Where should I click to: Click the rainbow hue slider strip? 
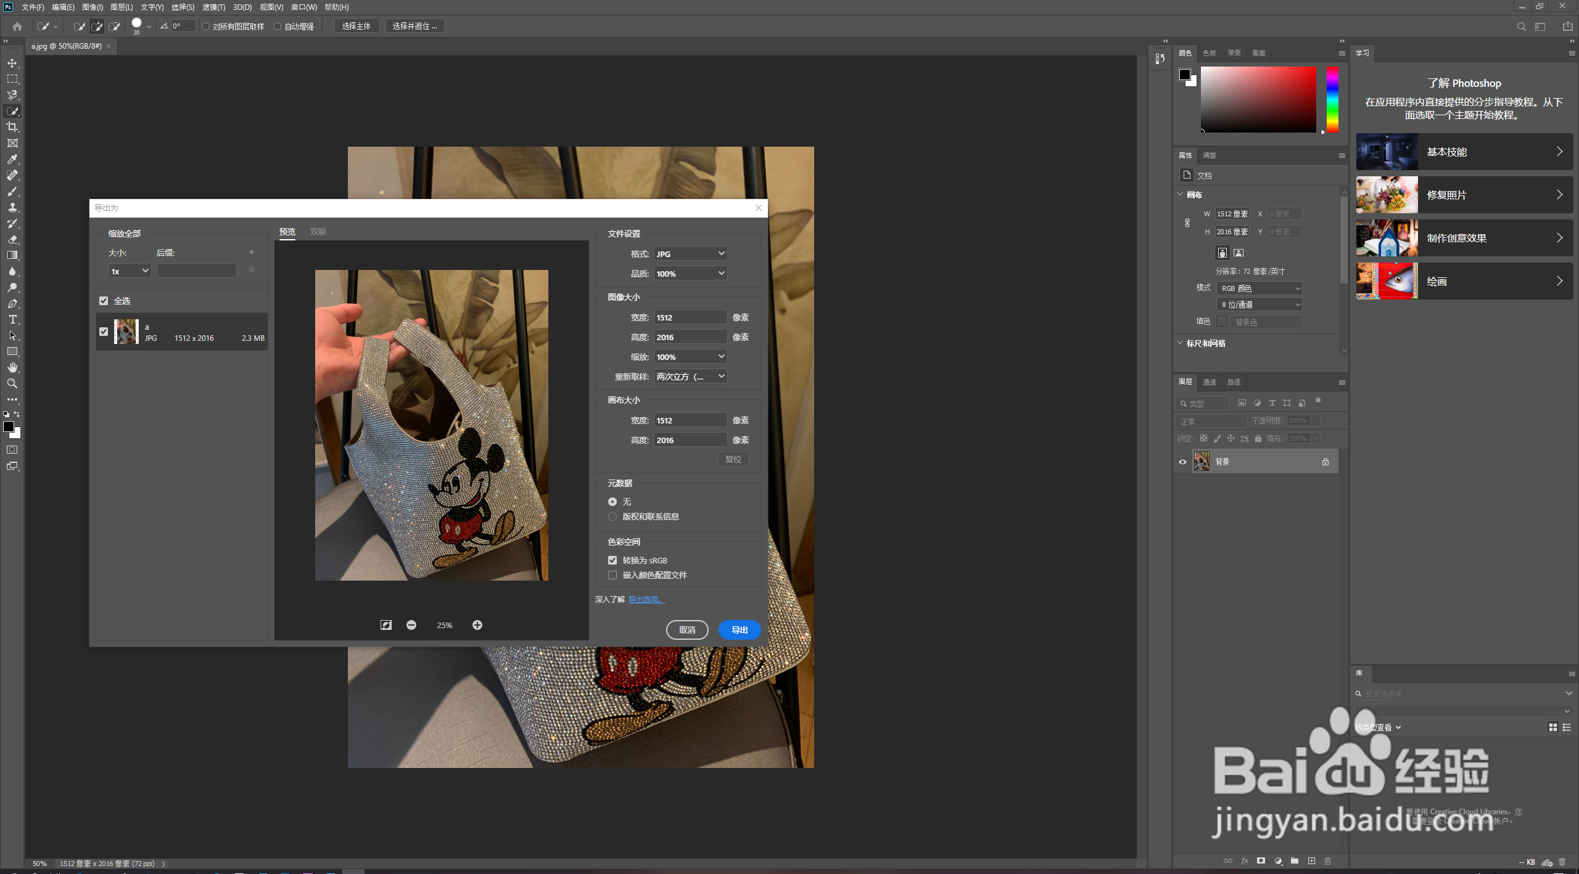click(x=1332, y=99)
